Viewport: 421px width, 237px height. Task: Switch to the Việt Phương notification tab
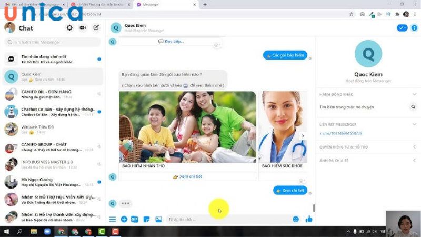pos(101,5)
